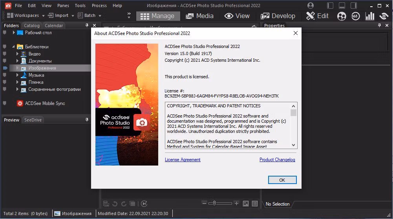Close the Folders pane
393x219 pixels.
tap(95, 25)
